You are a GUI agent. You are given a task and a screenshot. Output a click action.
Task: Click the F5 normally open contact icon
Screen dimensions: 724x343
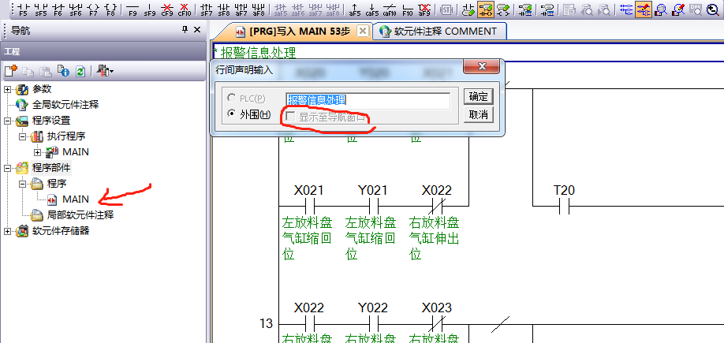(x=21, y=9)
